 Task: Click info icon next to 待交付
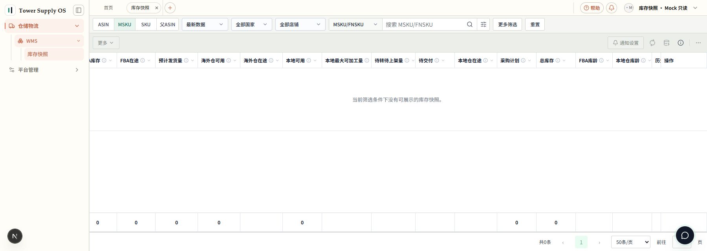(437, 60)
